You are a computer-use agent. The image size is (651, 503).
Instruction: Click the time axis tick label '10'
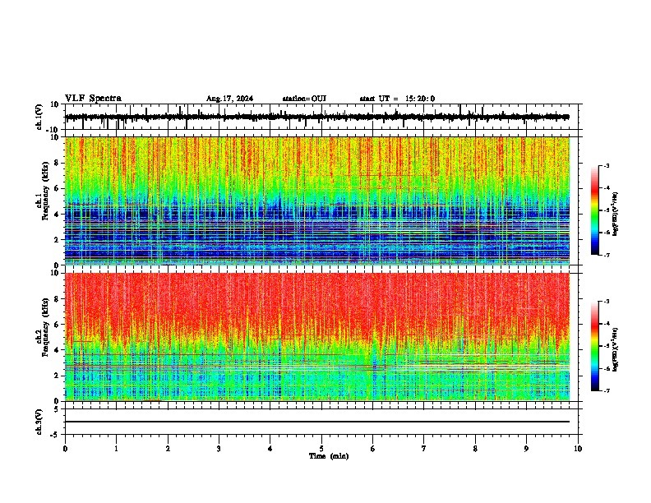point(578,449)
